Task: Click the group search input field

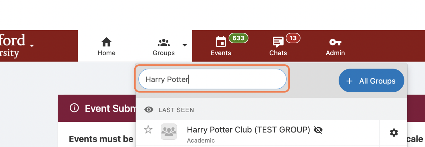Action: point(212,79)
